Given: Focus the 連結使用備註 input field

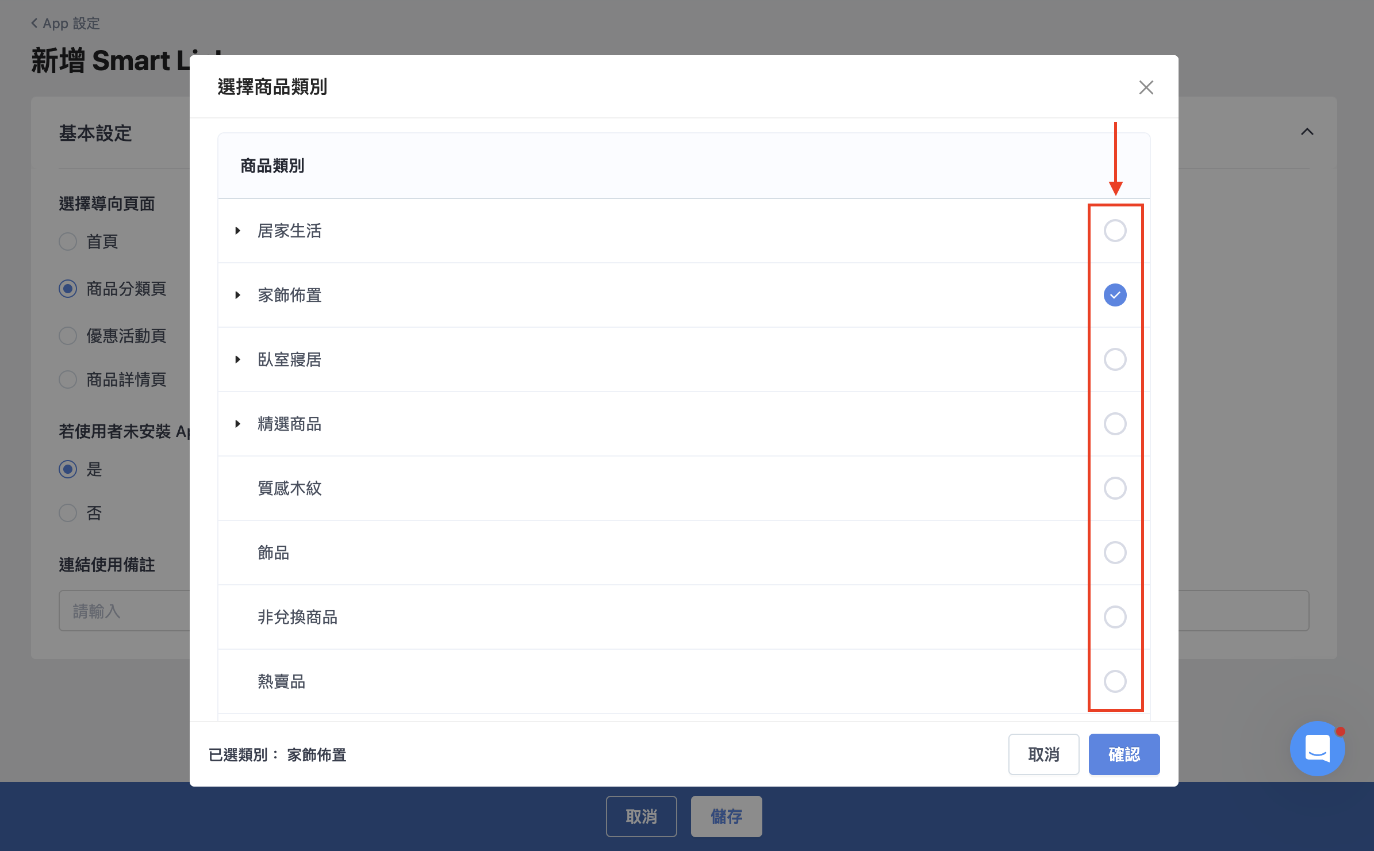Looking at the screenshot, I should [x=124, y=611].
